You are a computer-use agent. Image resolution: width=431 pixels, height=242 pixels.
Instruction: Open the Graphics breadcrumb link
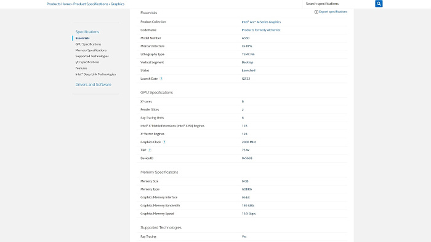[x=118, y=4]
